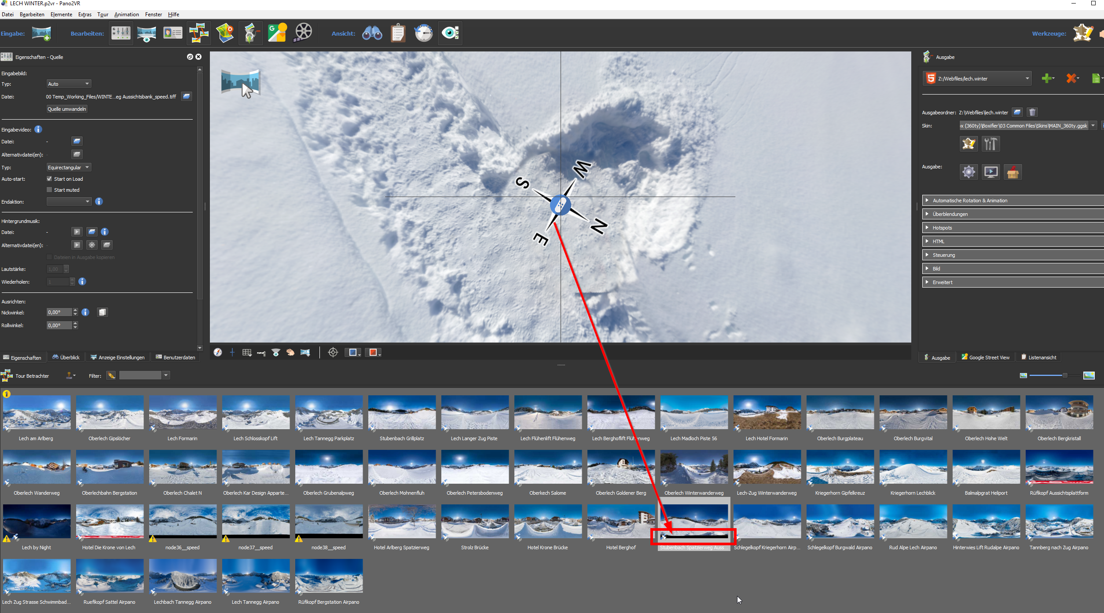Open the clipboard List View icon

398,33
